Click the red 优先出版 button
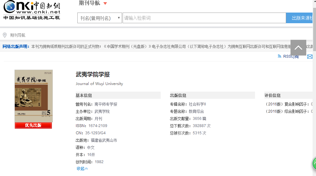 coord(33,125)
